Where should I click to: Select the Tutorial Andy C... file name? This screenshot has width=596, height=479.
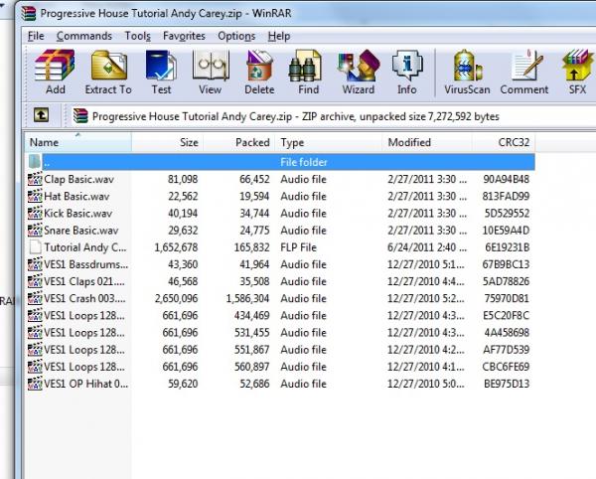[85, 247]
